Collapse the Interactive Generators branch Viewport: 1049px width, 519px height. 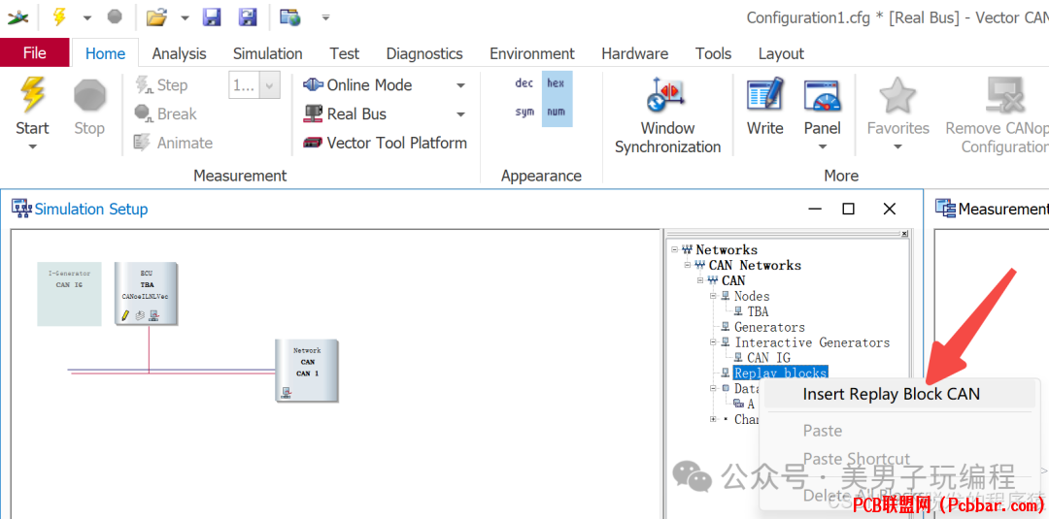pos(714,342)
